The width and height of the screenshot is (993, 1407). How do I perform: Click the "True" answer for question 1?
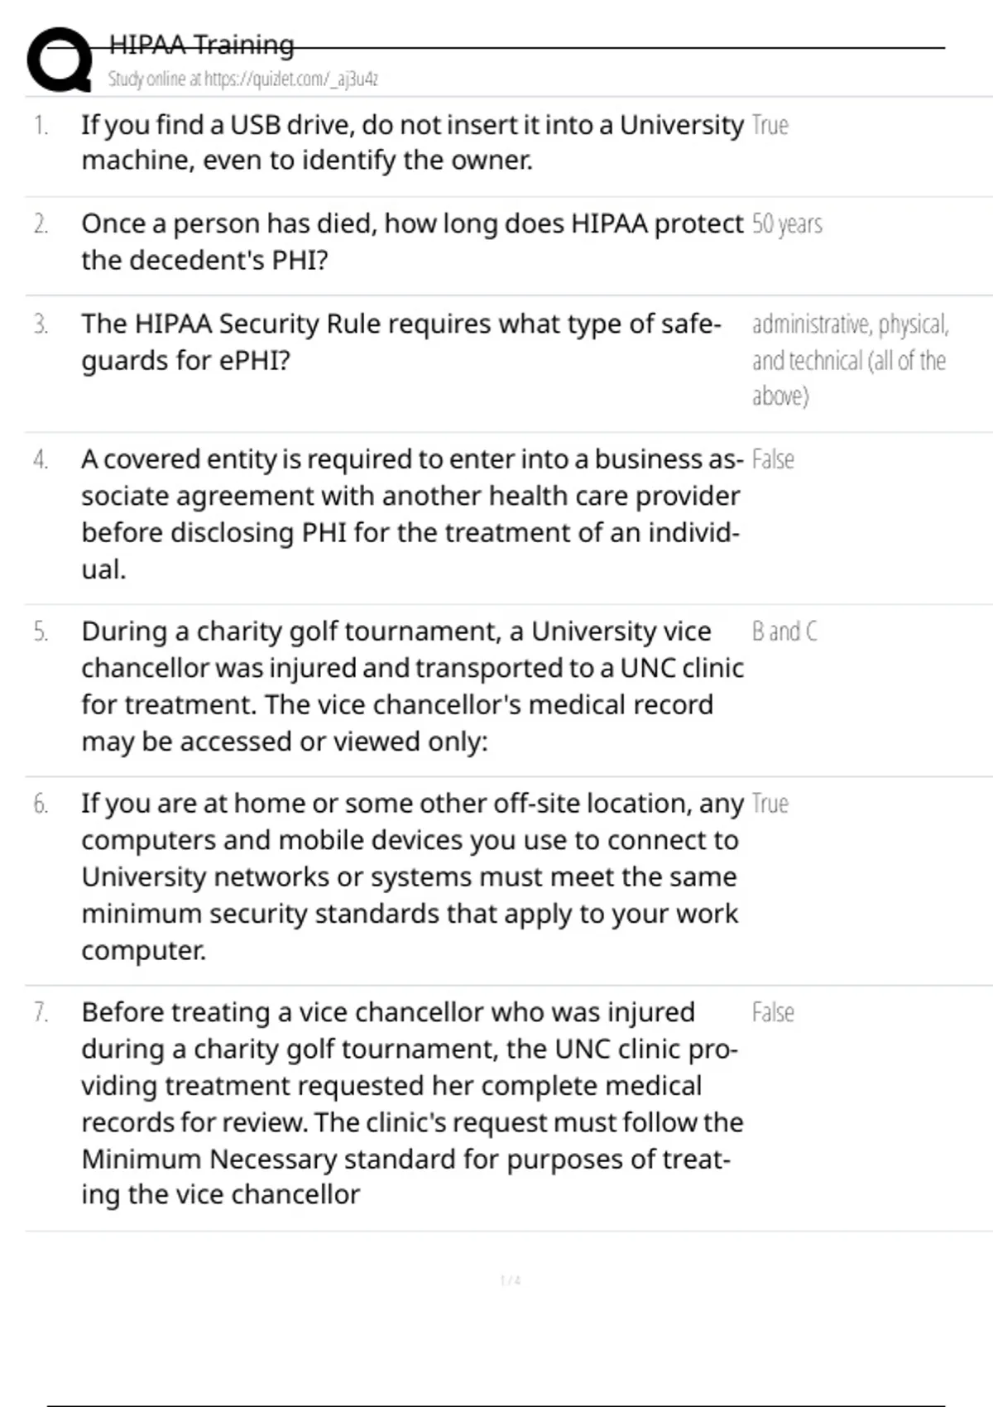[x=770, y=126]
